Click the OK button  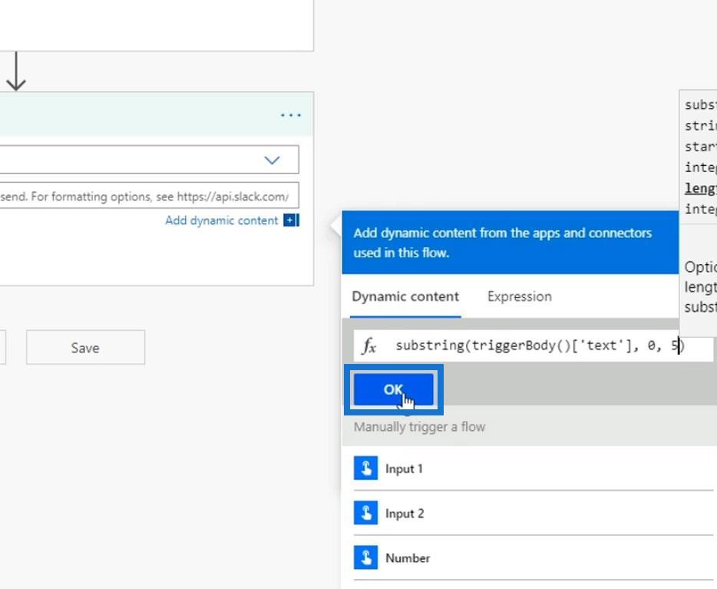tap(393, 389)
